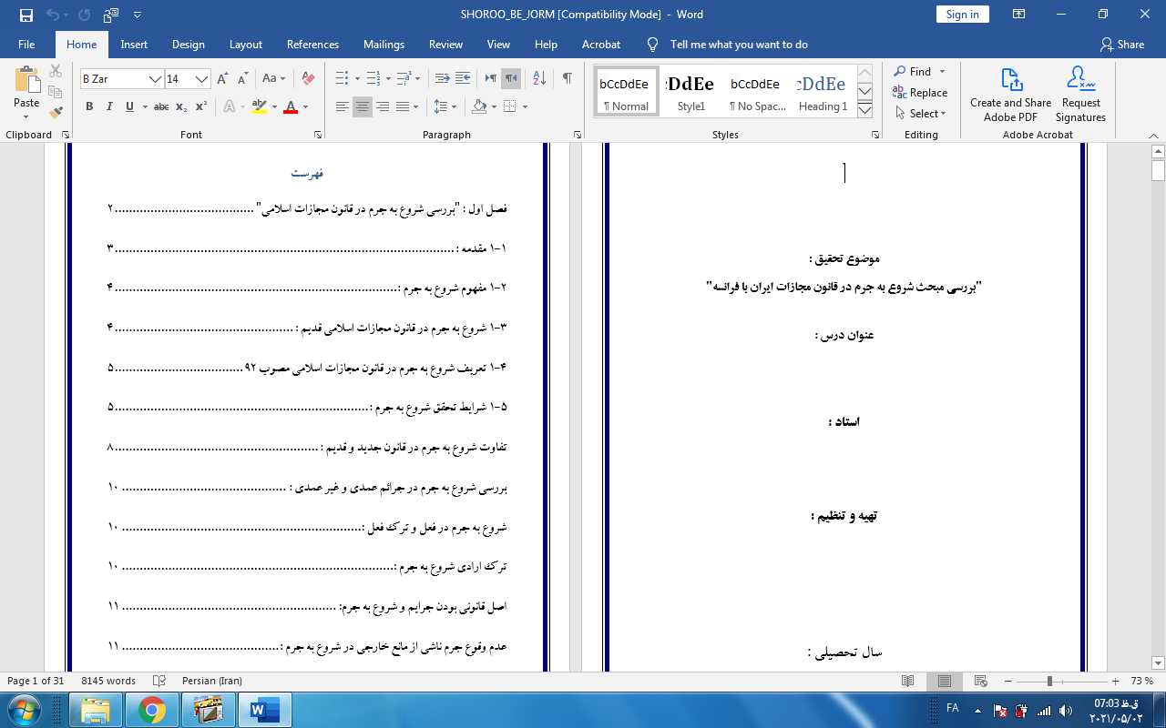Open the B Zar font name dropdown
The height and width of the screenshot is (728, 1166).
[x=155, y=79]
